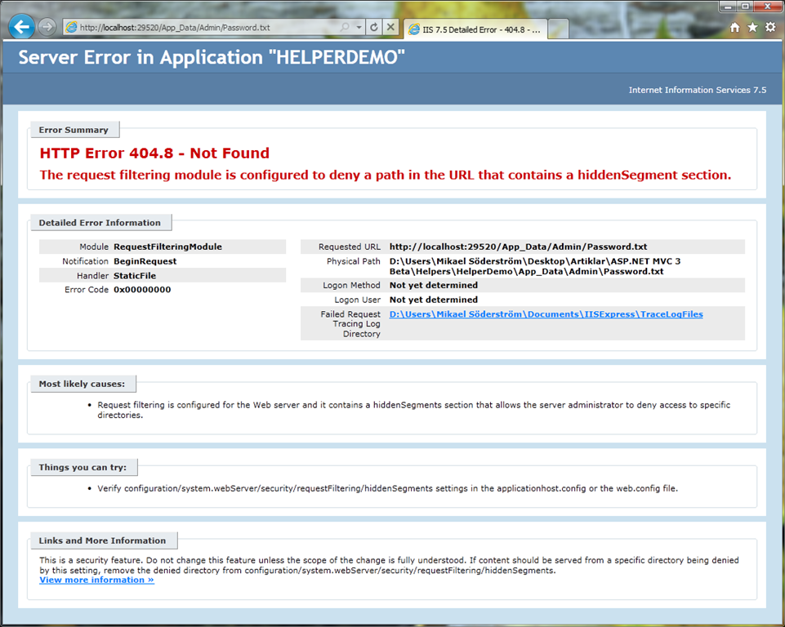This screenshot has height=627, width=785.
Task: Click the Detailed Error Information heading
Action: [x=100, y=223]
